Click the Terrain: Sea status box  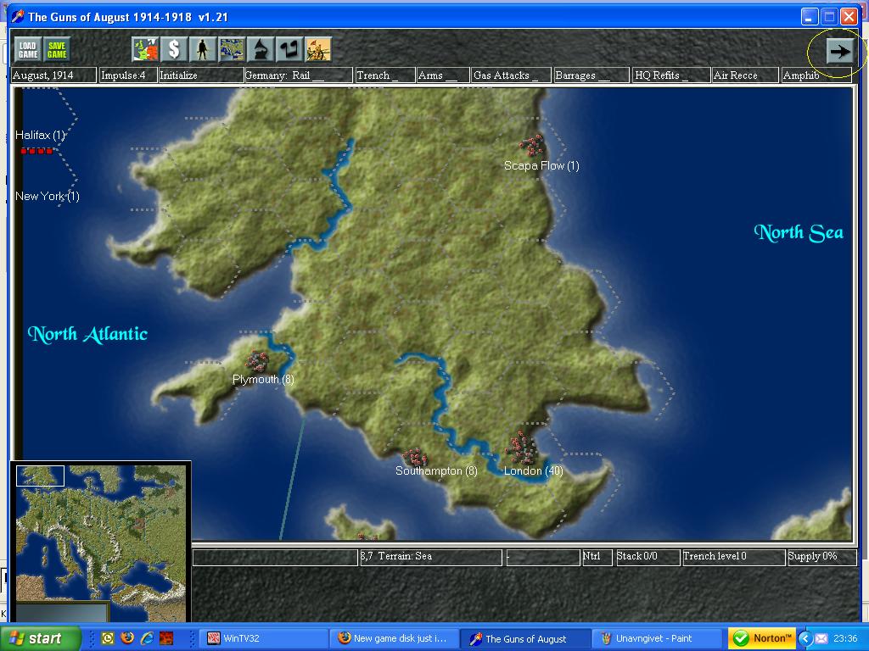point(430,557)
